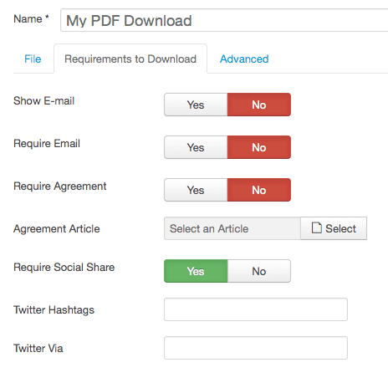This screenshot has width=388, height=378.
Task: Click the Agreement Article label
Action: click(57, 228)
